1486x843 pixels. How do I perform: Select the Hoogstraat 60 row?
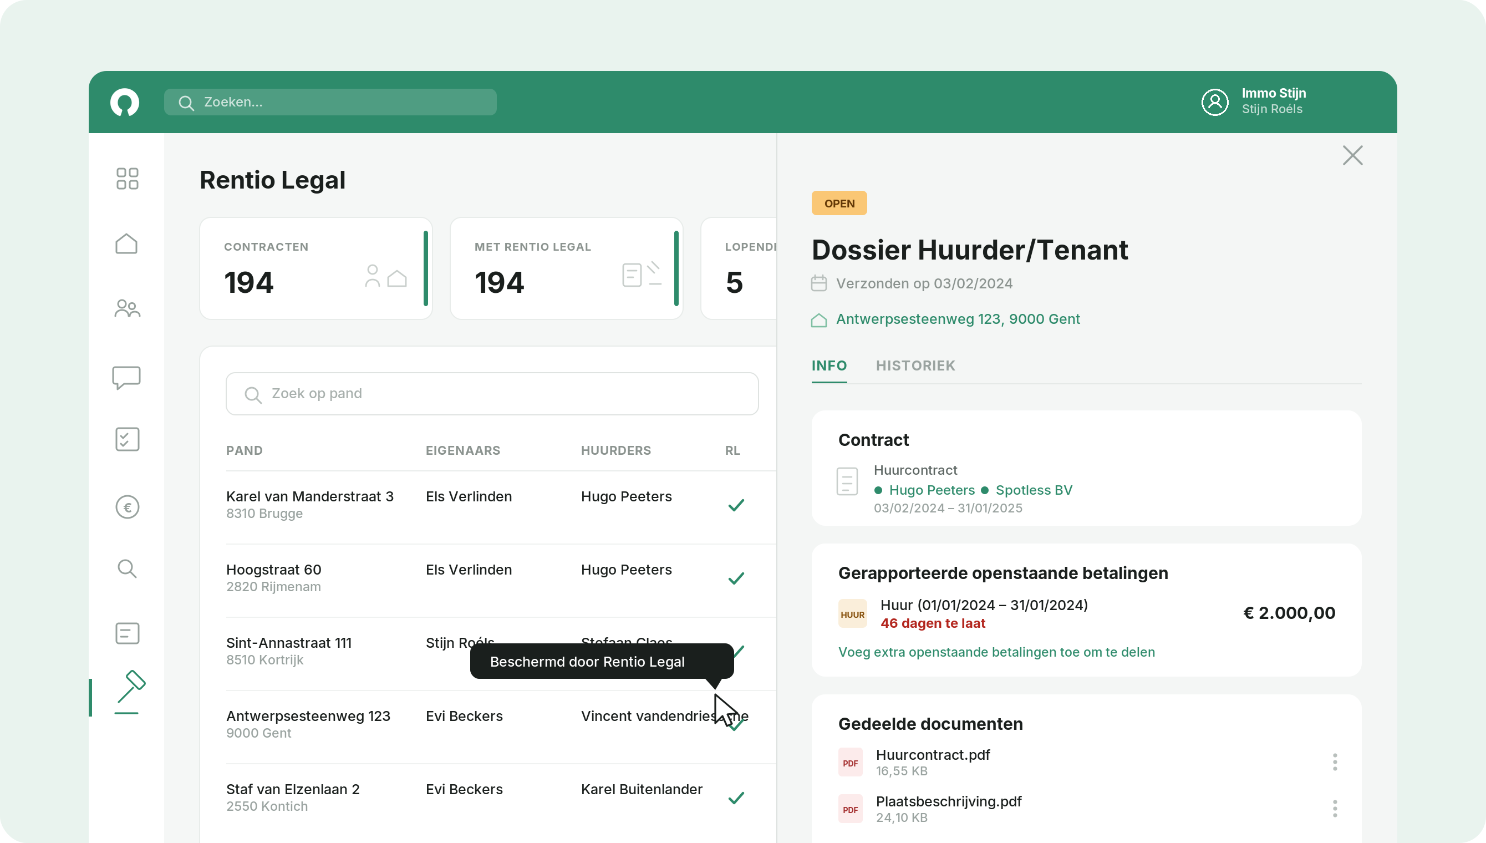[x=501, y=580]
